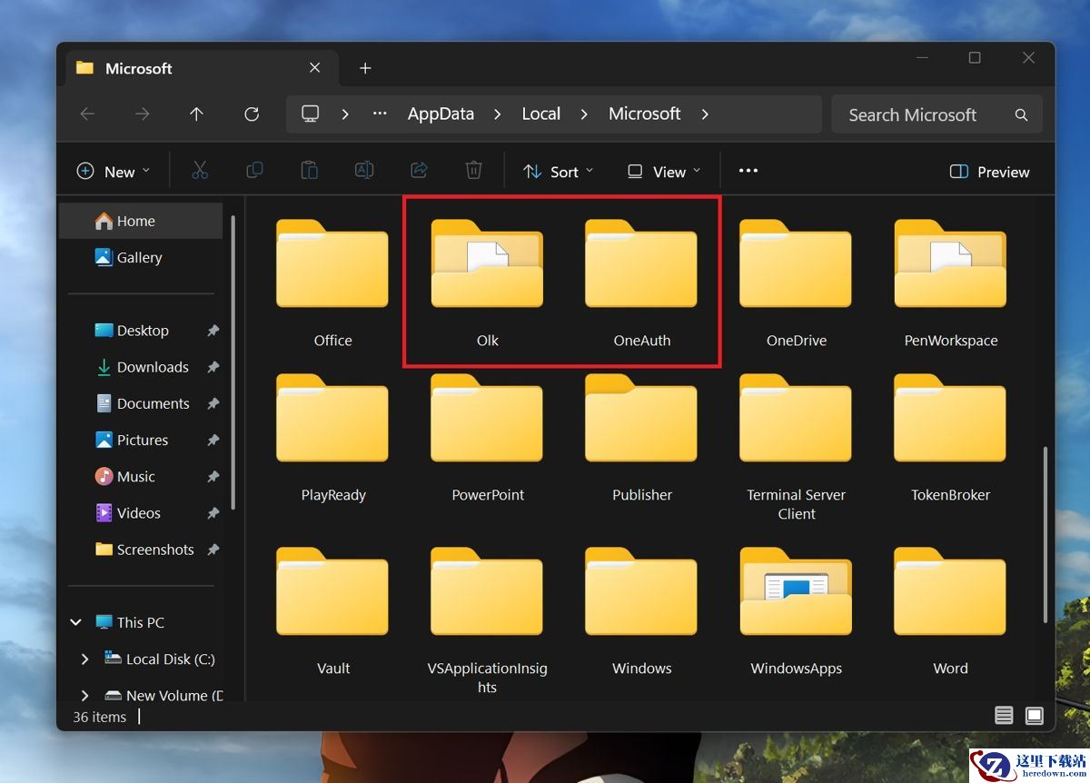Collapse the This PC tree node
This screenshot has width=1090, height=783.
click(x=76, y=622)
